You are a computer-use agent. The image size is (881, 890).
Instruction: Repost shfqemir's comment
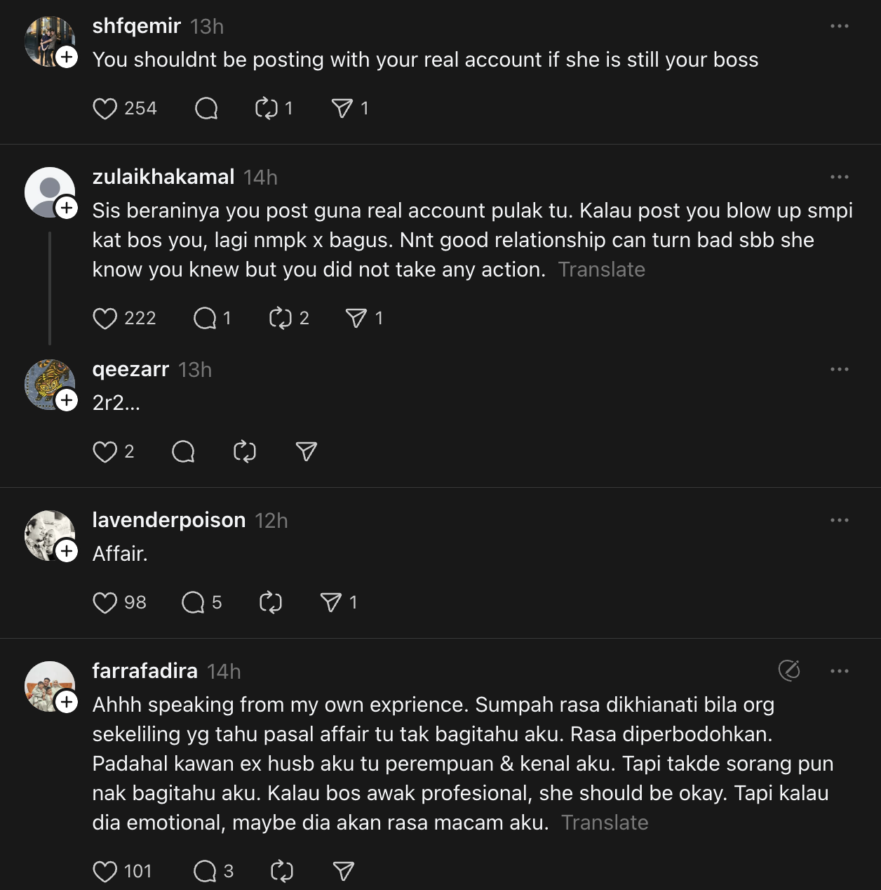(x=267, y=109)
